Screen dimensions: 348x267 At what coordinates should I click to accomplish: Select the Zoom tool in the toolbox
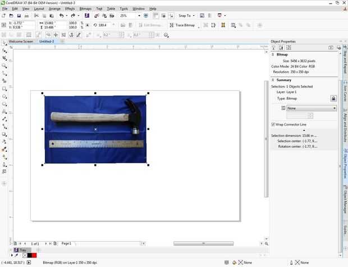[4, 65]
